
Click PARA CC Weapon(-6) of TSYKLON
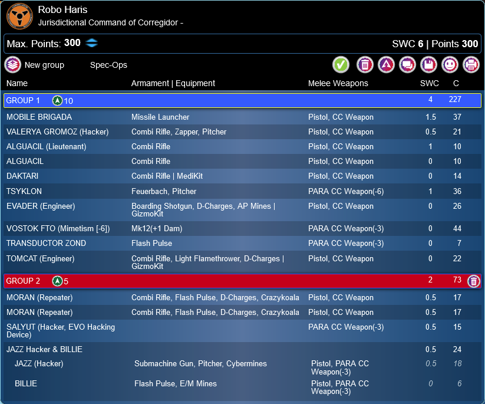(346, 191)
